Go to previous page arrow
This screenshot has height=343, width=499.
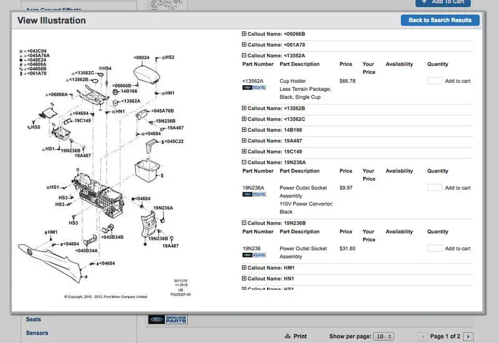coord(423,336)
